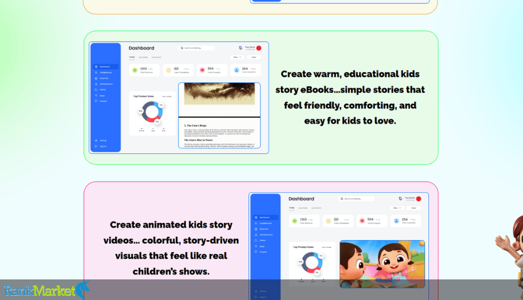Click Dashboard sidebar icon in video mockup

tap(256, 217)
